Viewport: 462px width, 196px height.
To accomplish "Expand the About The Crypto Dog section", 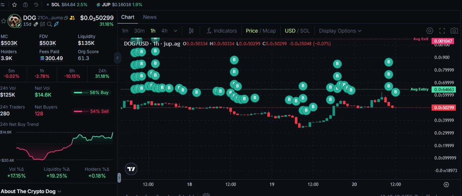I will tap(31, 191).
